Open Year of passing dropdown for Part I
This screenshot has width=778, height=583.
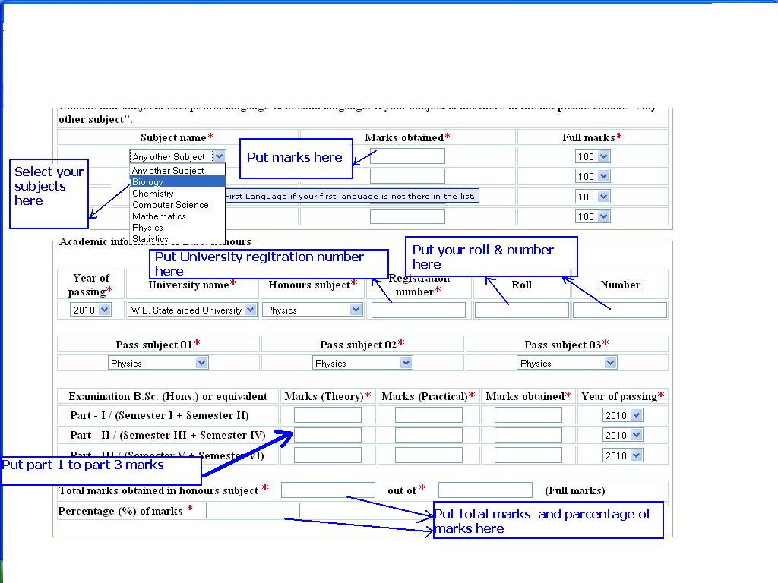click(623, 415)
